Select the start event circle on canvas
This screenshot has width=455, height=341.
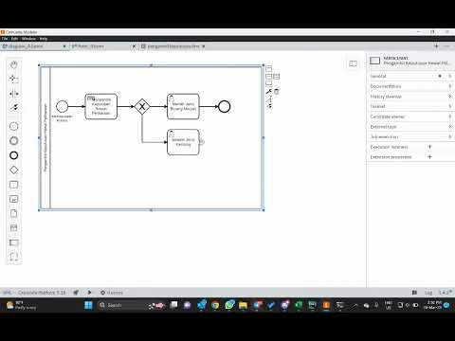62,107
